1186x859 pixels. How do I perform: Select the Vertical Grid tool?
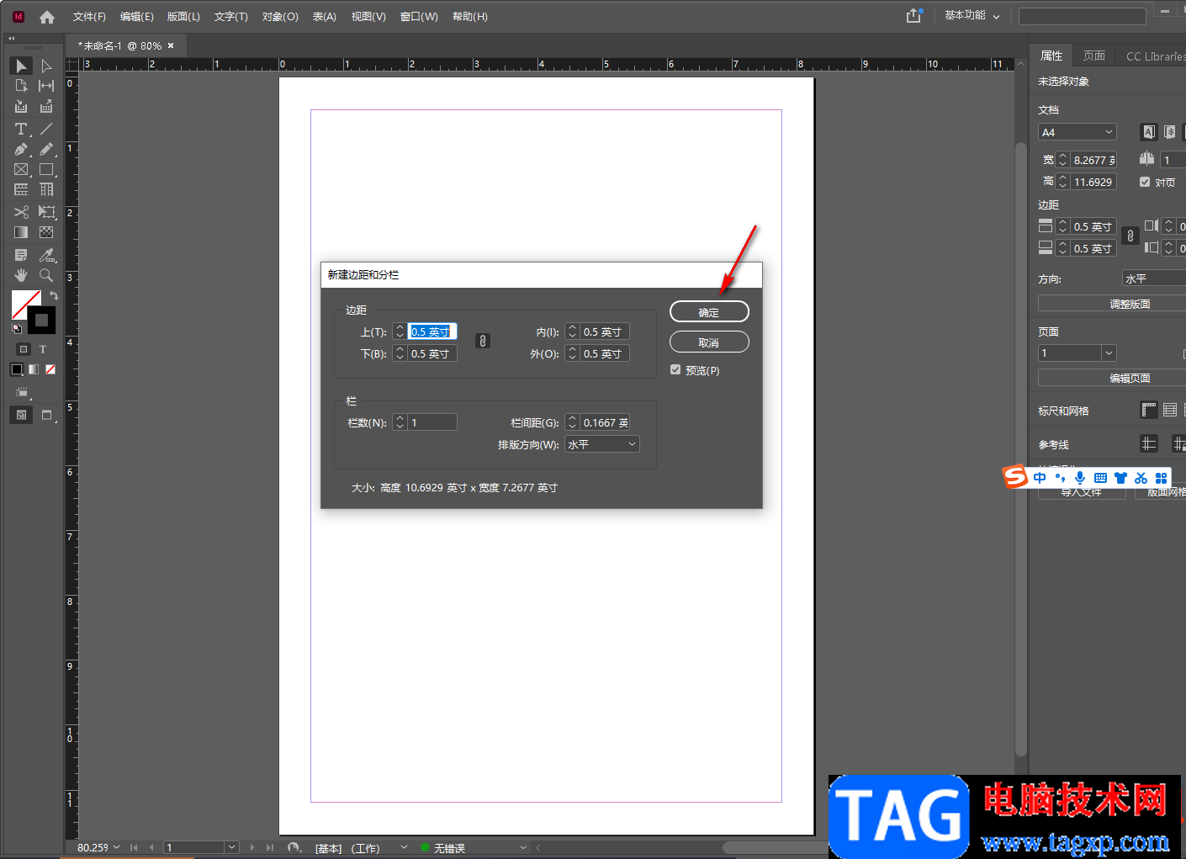(x=46, y=189)
